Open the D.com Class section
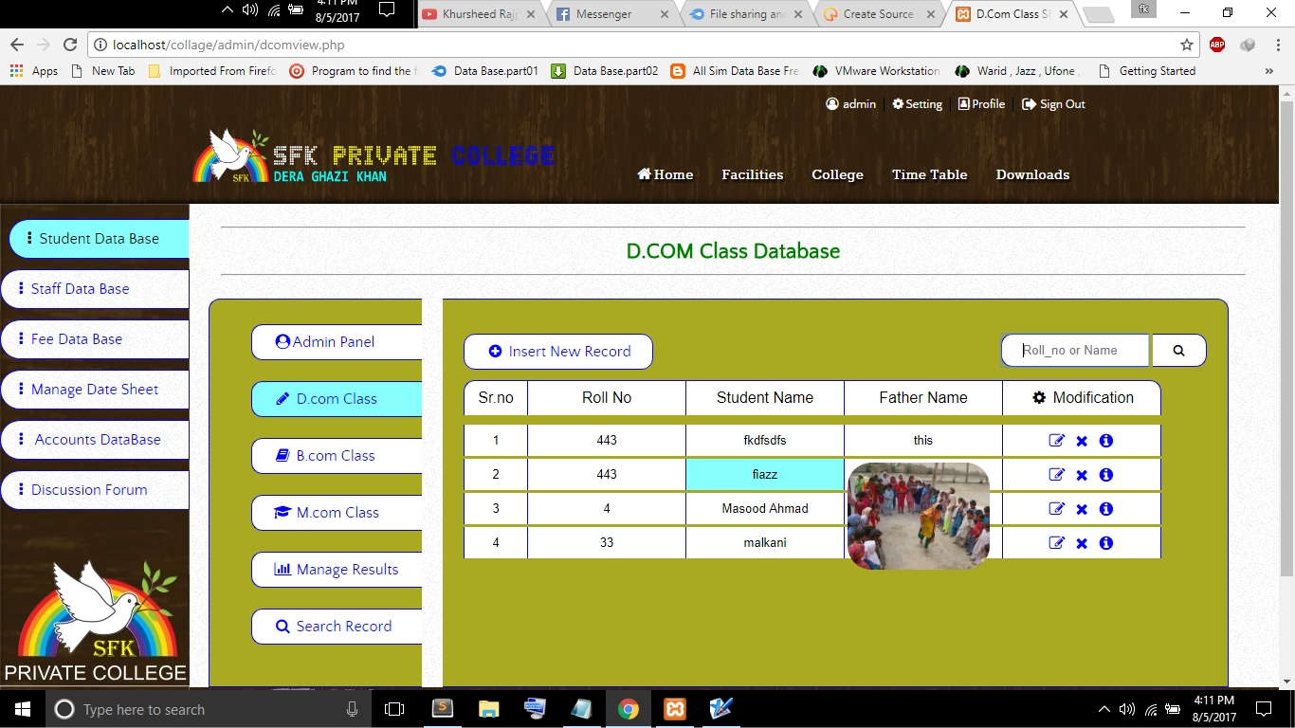 point(336,399)
